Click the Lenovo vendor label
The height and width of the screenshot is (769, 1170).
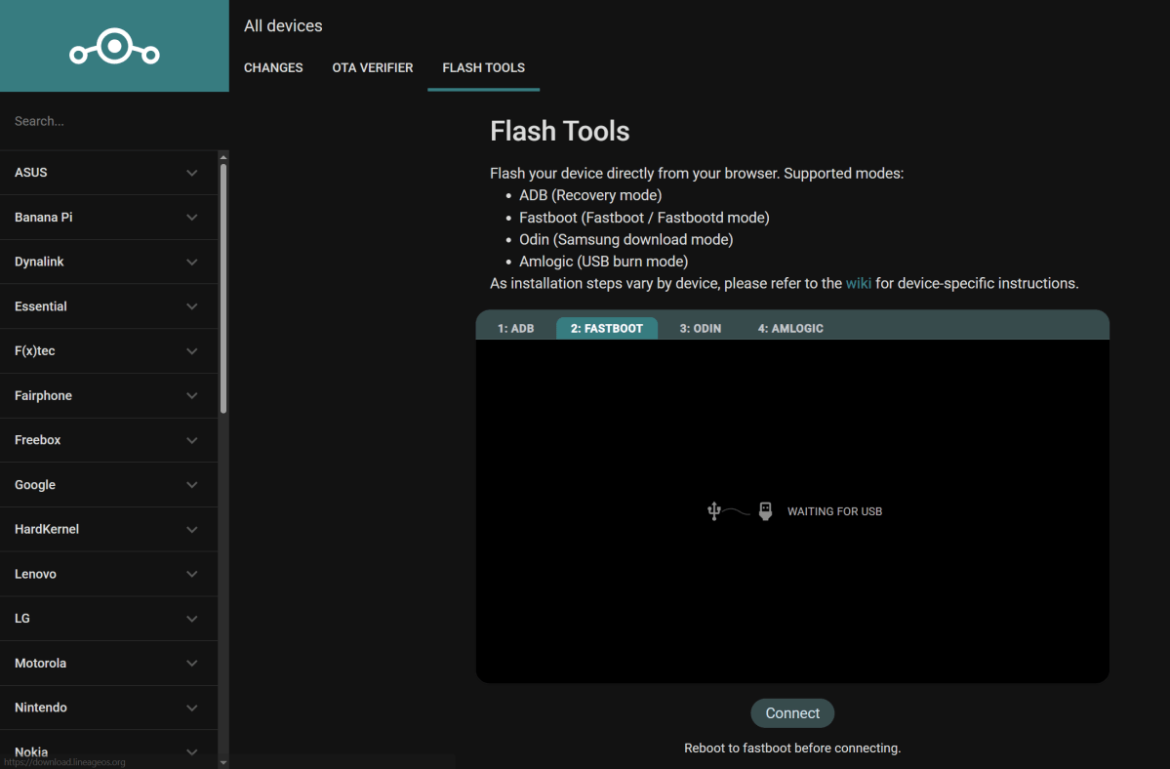[35, 574]
